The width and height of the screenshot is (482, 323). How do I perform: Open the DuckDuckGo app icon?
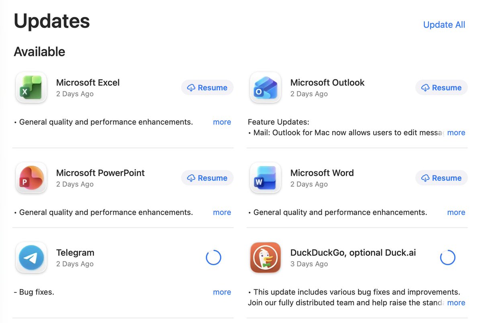(x=266, y=258)
